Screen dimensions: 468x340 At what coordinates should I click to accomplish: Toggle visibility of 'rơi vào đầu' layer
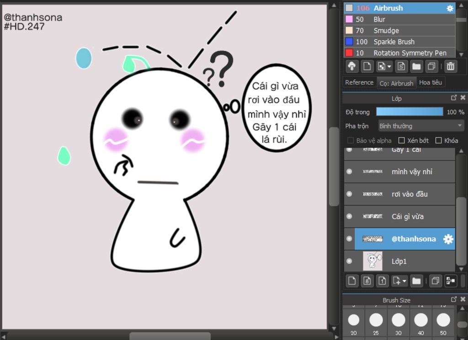[350, 194]
